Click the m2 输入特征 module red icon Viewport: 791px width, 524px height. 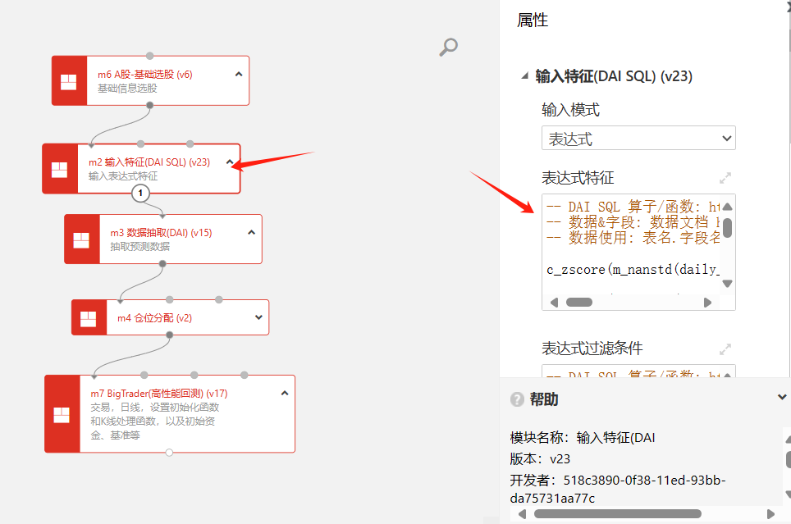[60, 169]
